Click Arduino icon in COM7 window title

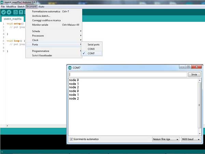pos(70,68)
